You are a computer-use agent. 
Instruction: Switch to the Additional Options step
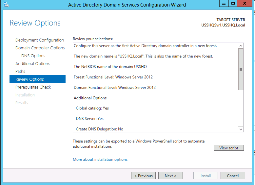[32, 63]
